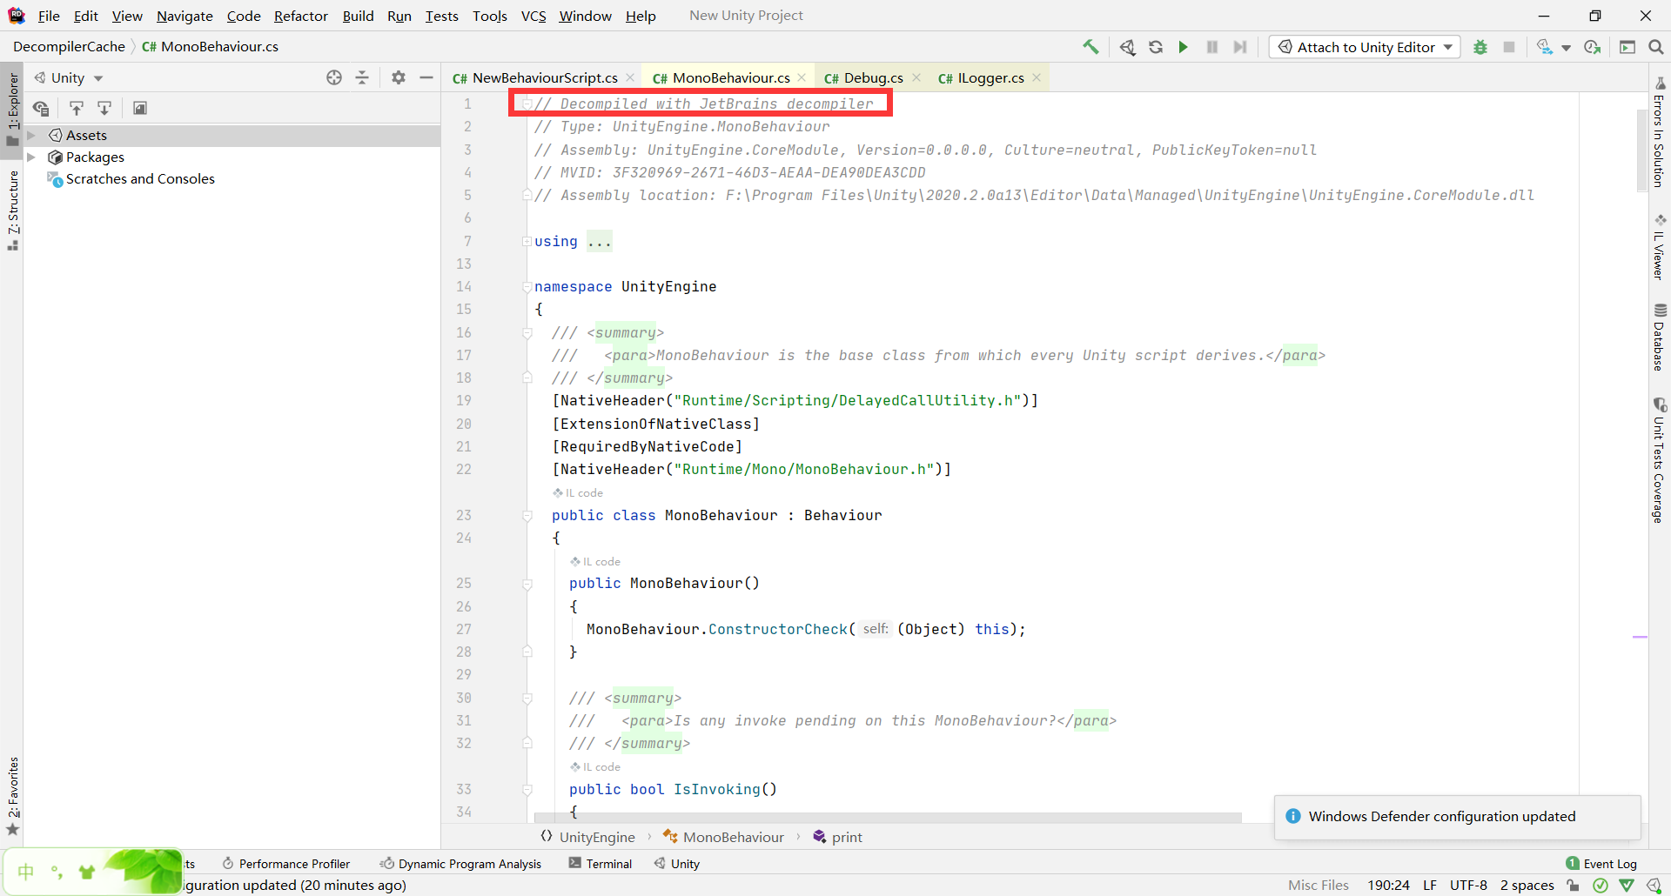This screenshot has height=896, width=1671.
Task: Open the Event Log
Action: pos(1601,864)
